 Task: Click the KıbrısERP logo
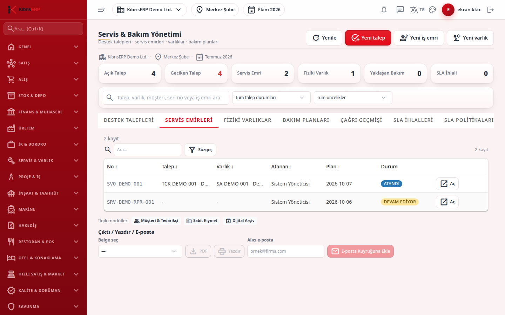(24, 9)
